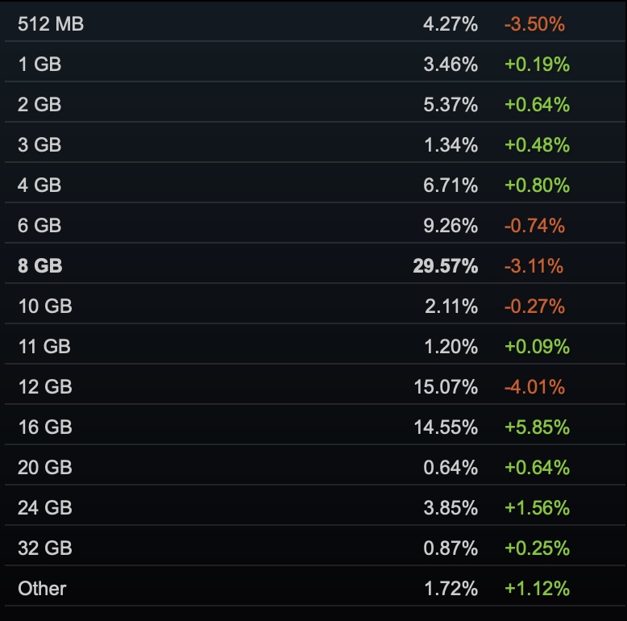Click the -4.01% change value

coord(534,387)
